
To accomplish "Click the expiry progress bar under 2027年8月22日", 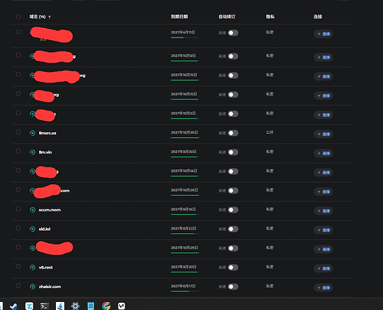I will (185, 234).
